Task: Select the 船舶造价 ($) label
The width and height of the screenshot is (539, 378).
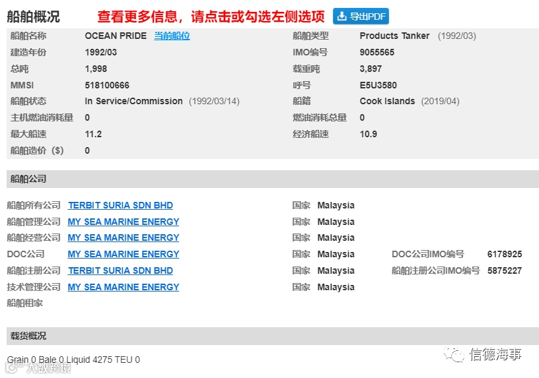Action: [37, 150]
